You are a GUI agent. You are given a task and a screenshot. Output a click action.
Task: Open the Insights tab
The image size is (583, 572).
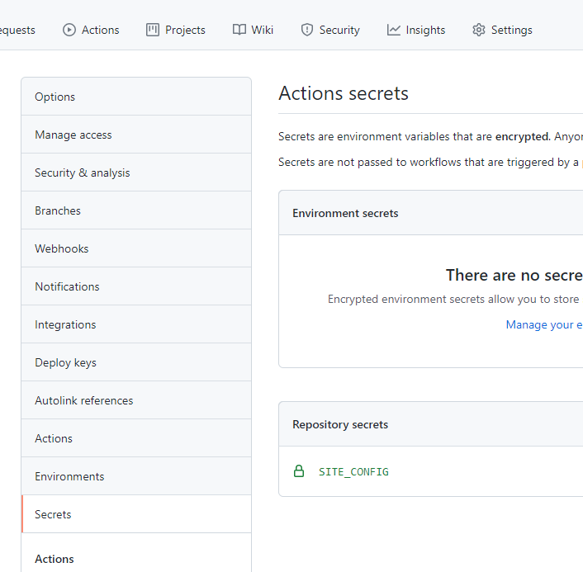416,30
